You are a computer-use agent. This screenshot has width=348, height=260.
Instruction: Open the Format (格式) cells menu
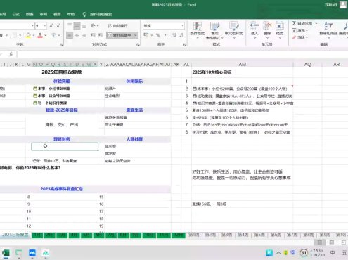tap(280, 30)
